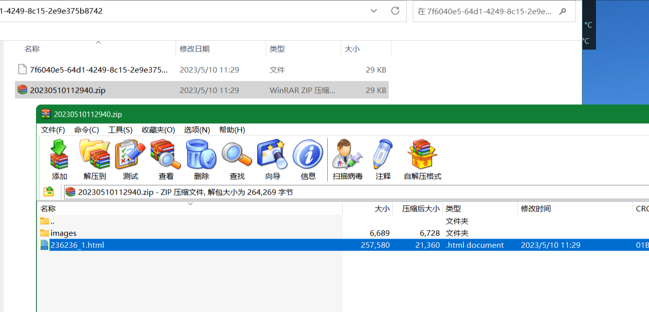Click the WinRAR title bar app icon

click(46, 114)
